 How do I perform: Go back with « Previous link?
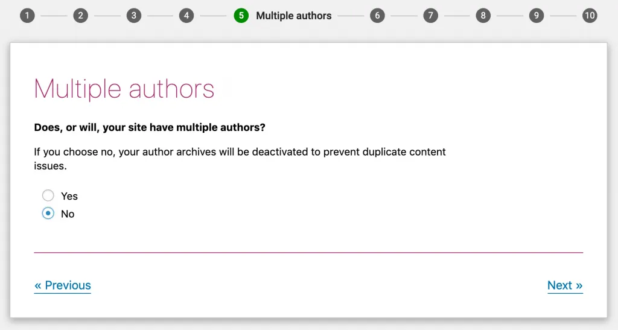(63, 285)
